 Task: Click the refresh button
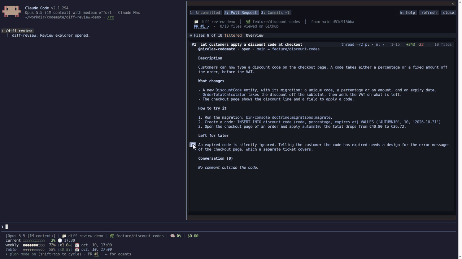click(x=429, y=13)
